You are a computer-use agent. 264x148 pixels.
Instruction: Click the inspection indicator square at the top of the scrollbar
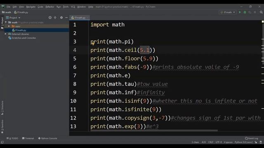click(263, 22)
